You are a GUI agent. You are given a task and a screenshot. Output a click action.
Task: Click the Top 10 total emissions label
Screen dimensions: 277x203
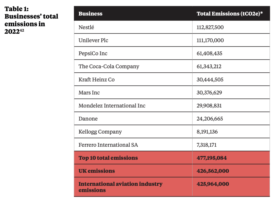pyautogui.click(x=108, y=158)
